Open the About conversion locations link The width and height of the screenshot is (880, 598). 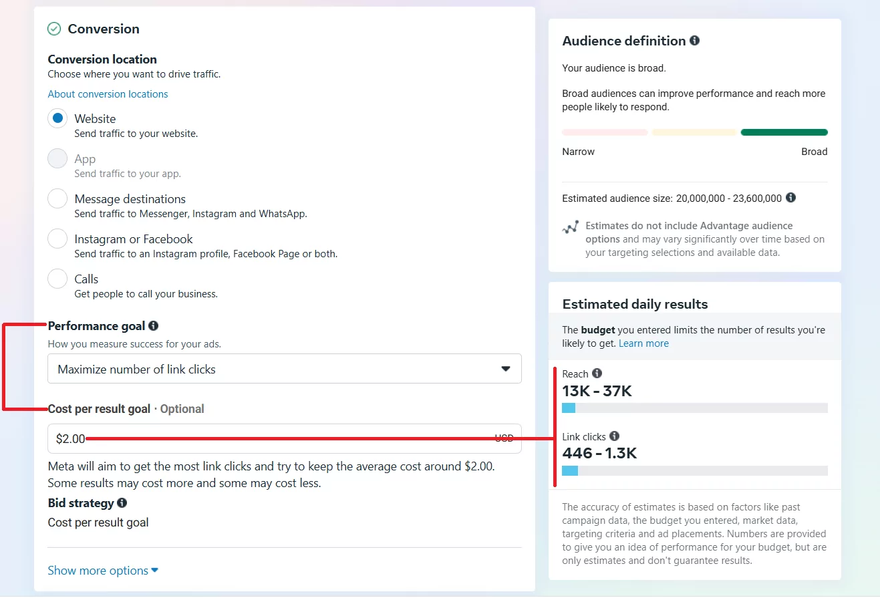(108, 94)
